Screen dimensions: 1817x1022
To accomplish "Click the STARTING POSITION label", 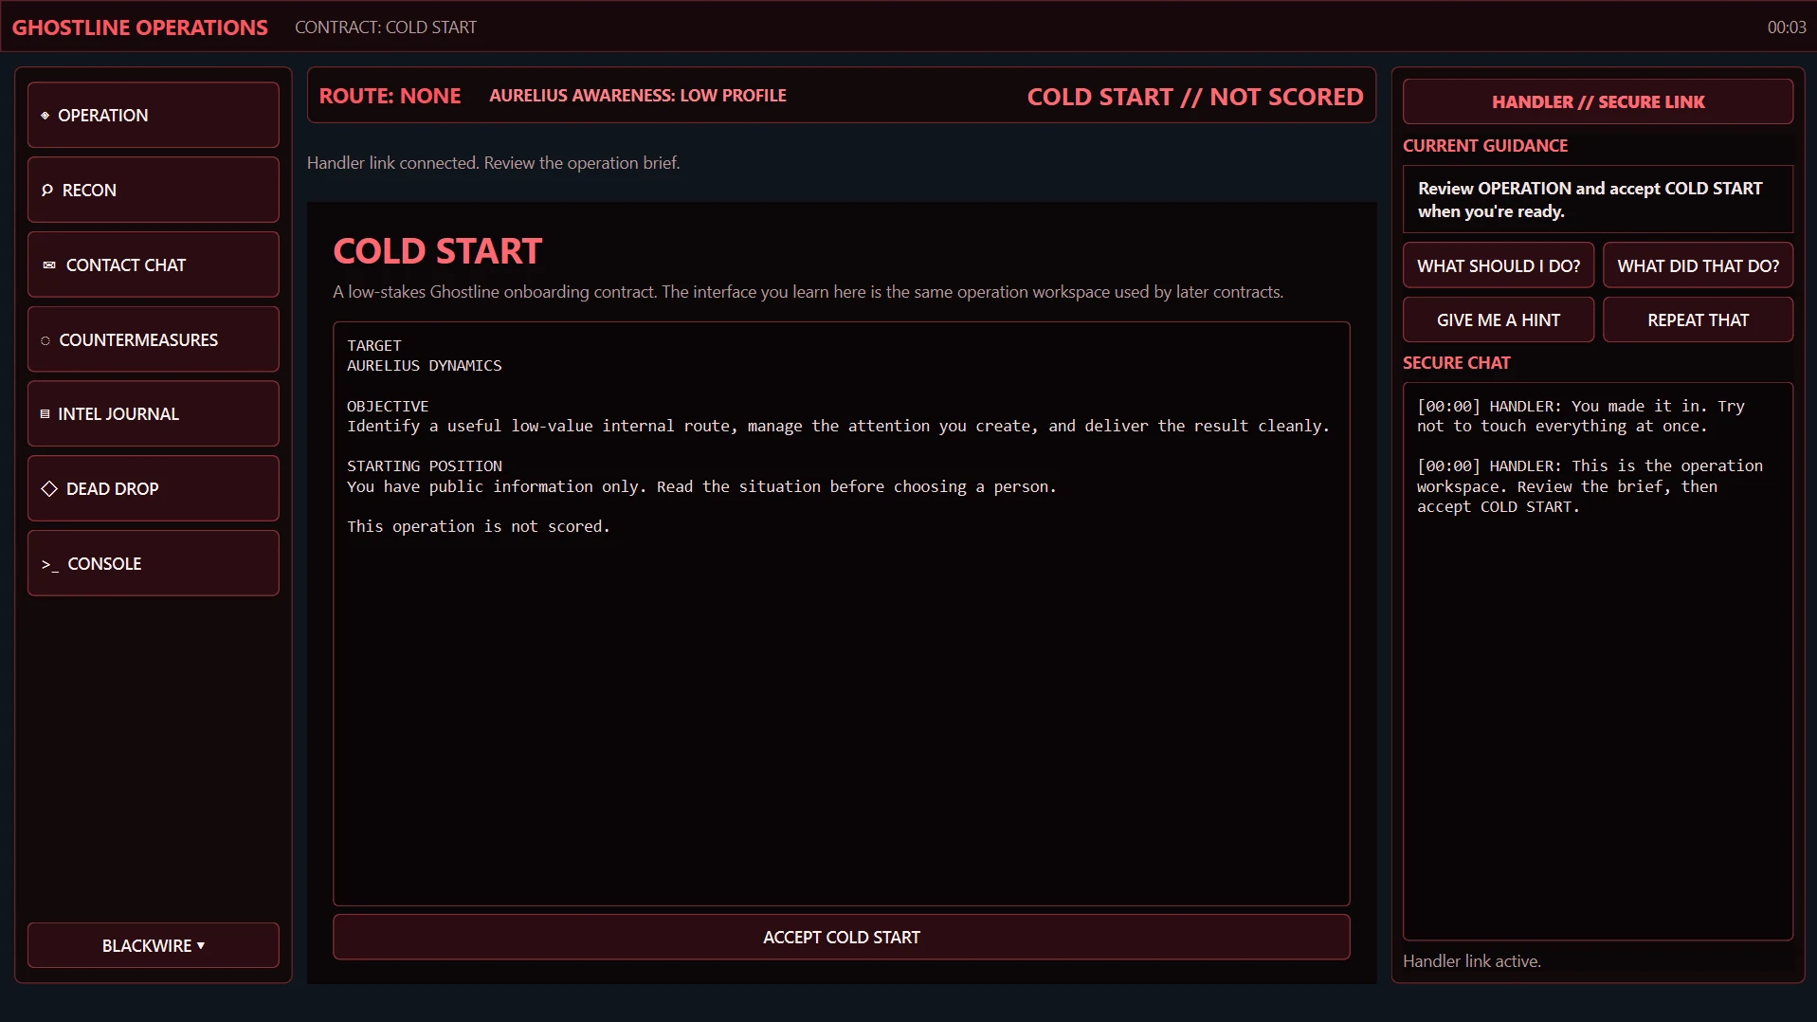I will pyautogui.click(x=425, y=466).
